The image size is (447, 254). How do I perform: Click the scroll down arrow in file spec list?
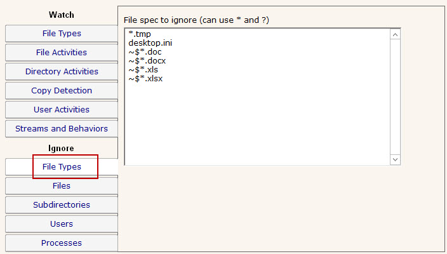pyautogui.click(x=395, y=159)
